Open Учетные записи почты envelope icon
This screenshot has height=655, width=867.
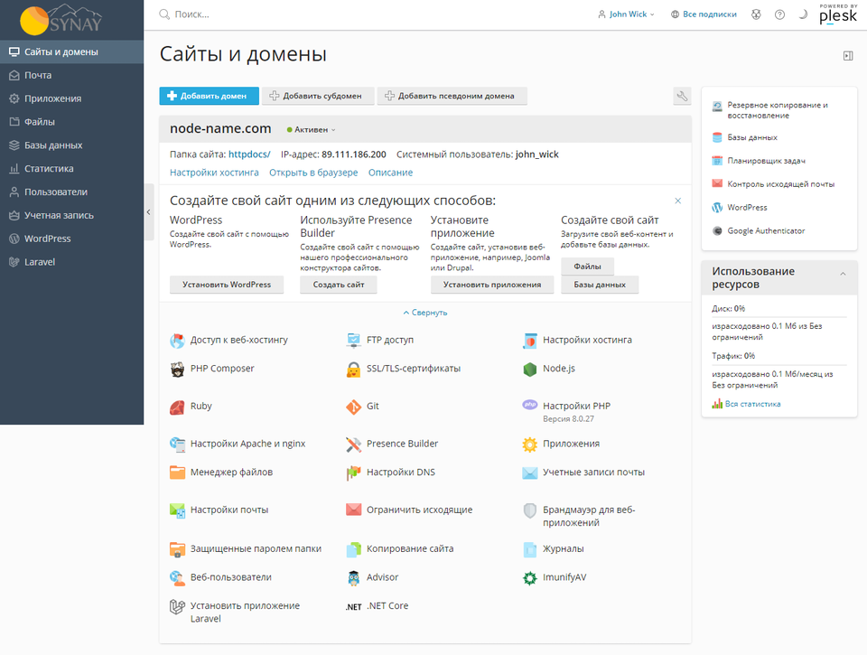pyautogui.click(x=530, y=473)
